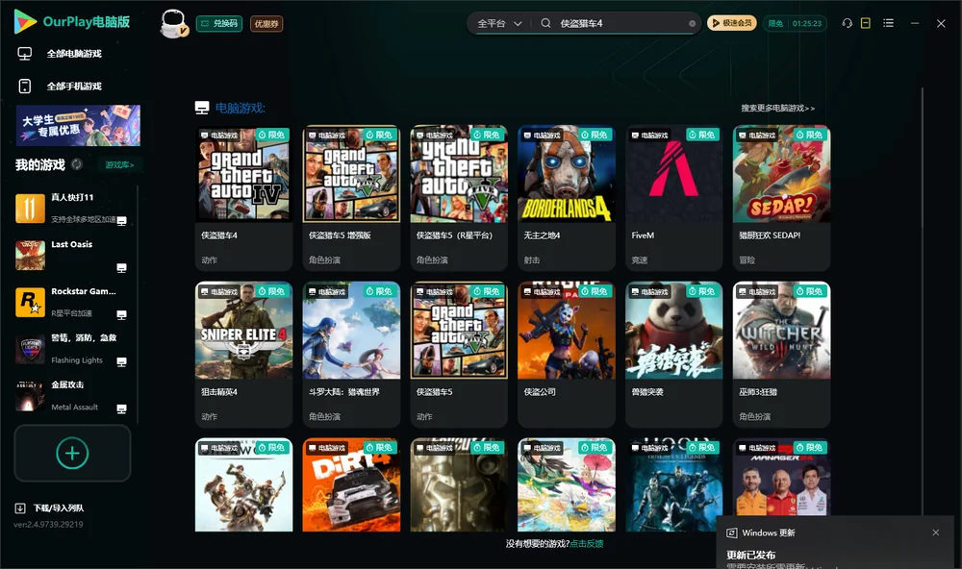Expand the 全平台 platform dropdown
The height and width of the screenshot is (569, 962).
pyautogui.click(x=499, y=23)
